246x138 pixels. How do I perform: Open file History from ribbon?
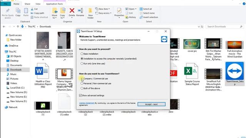tap(131, 17)
